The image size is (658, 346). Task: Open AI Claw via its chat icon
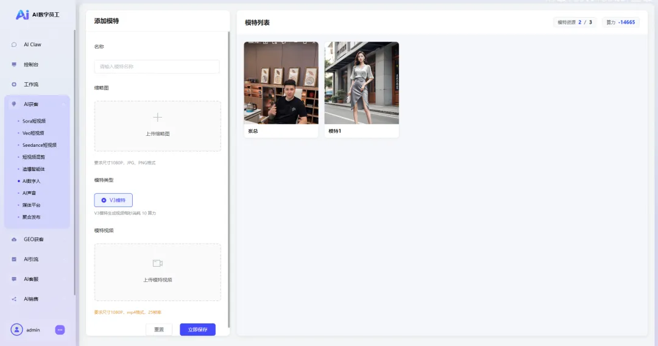14,44
